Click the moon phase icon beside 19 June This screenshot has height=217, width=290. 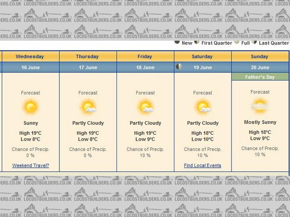[179, 67]
